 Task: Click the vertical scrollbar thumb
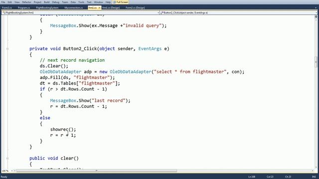tap(316, 62)
